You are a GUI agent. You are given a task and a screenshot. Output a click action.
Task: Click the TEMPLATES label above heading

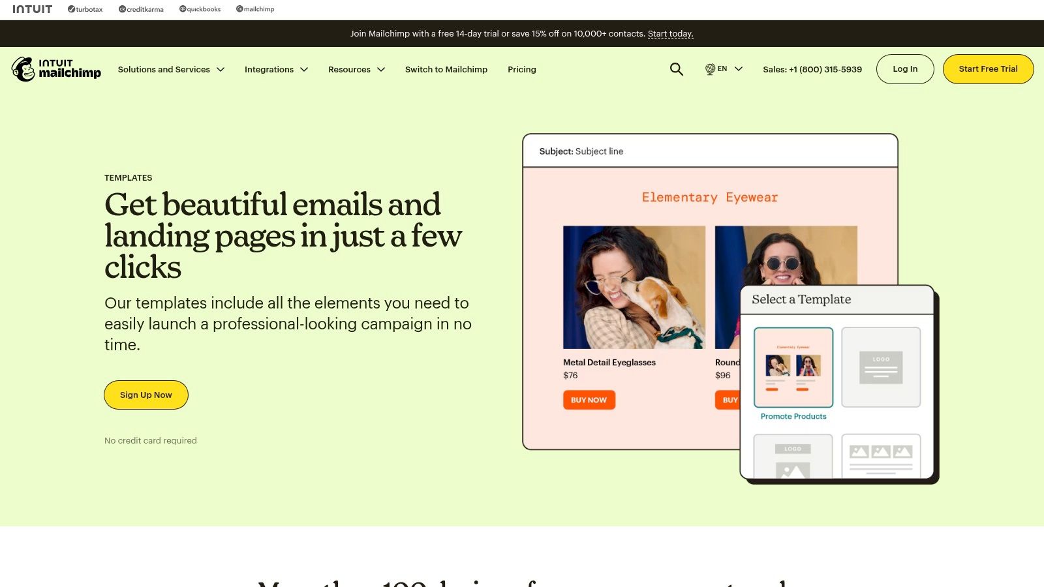pos(129,177)
